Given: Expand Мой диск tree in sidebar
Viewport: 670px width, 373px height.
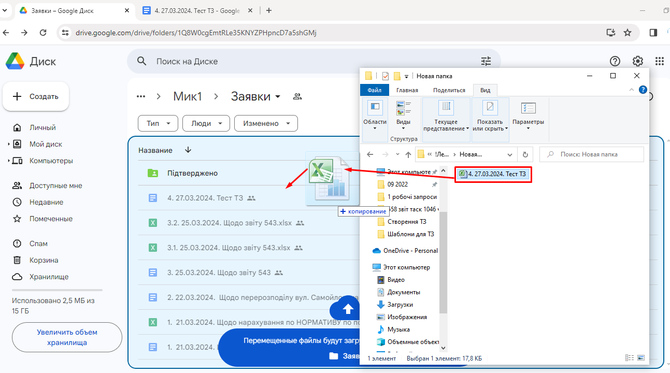Looking at the screenshot, I should [9, 144].
